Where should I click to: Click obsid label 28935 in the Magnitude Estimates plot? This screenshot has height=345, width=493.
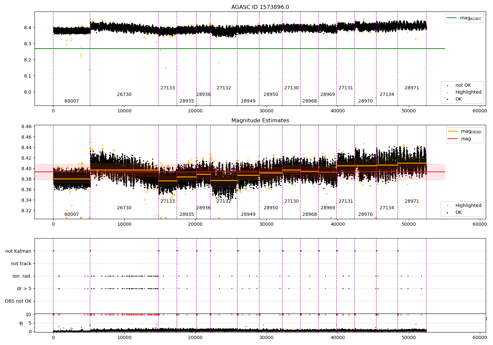click(x=187, y=215)
